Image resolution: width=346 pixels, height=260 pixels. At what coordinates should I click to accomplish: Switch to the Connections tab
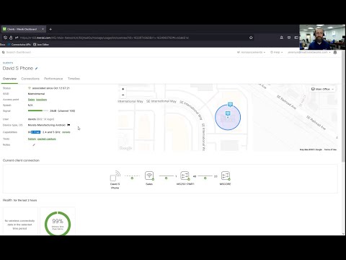pos(30,79)
